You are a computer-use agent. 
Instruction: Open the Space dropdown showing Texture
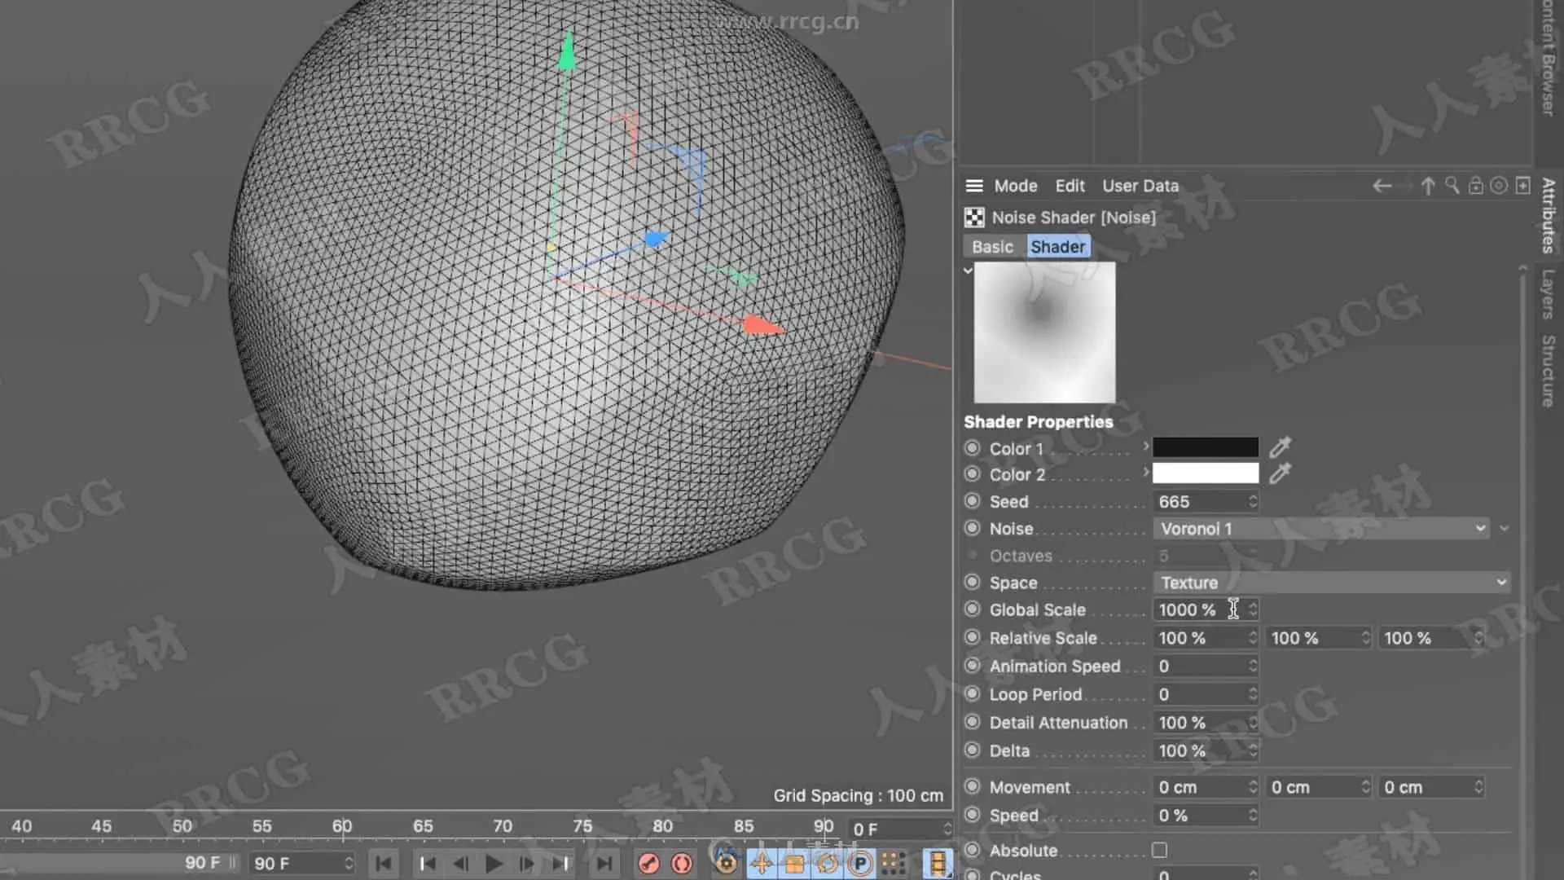(x=1332, y=582)
